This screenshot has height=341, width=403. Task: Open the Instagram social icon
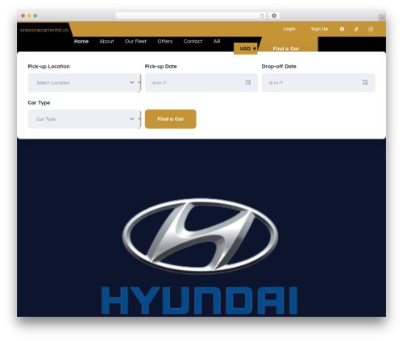371,29
